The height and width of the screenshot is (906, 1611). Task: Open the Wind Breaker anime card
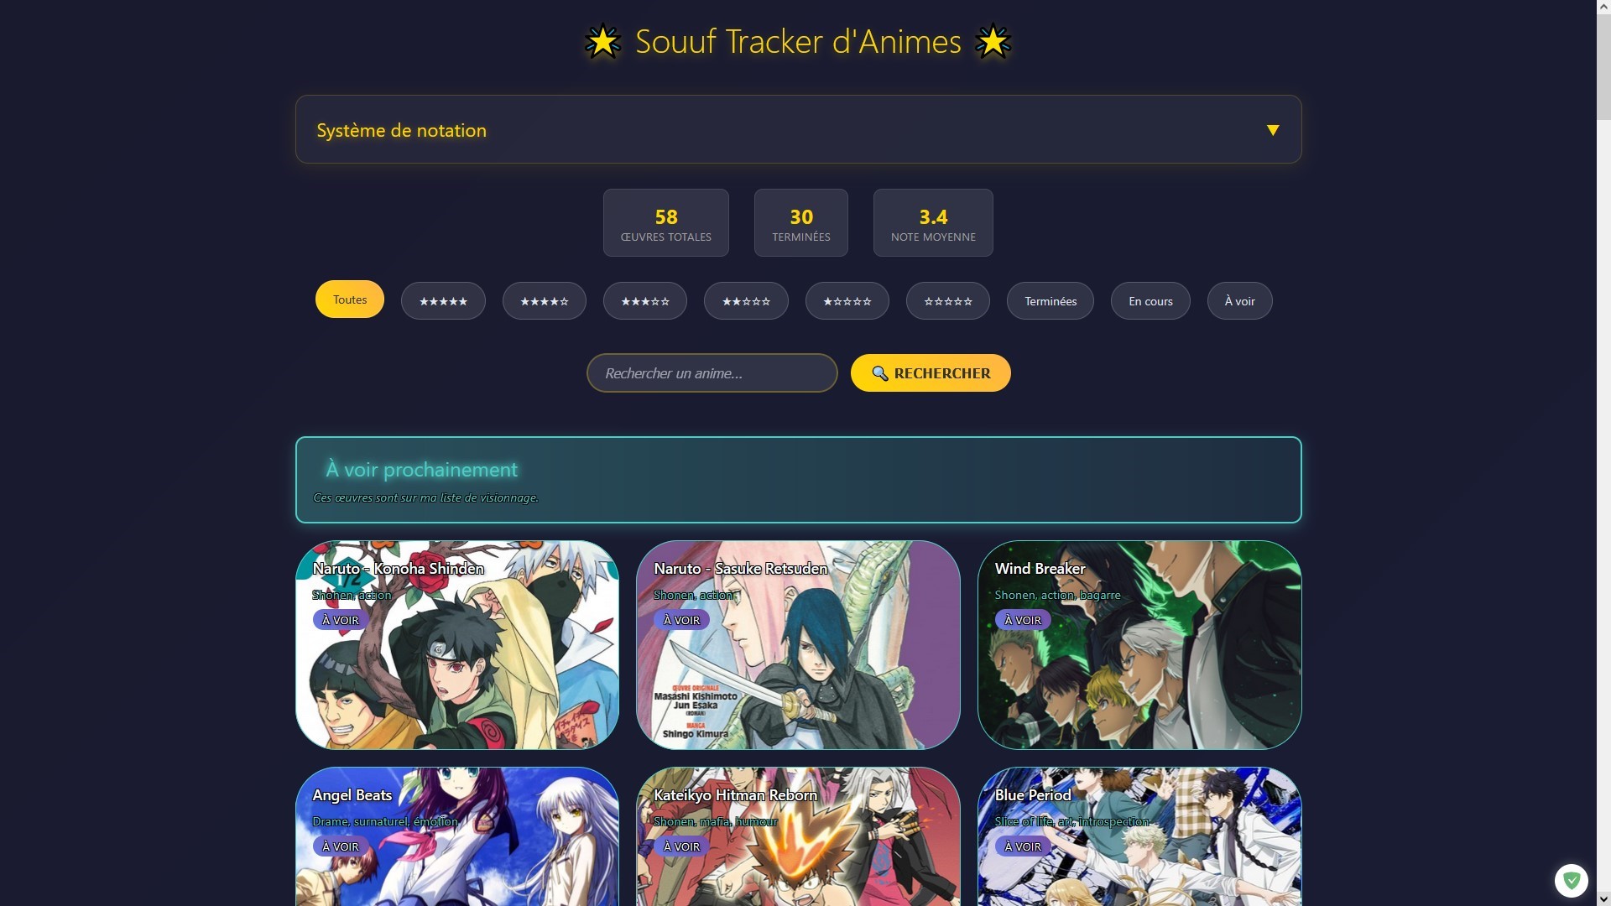pyautogui.click(x=1139, y=645)
